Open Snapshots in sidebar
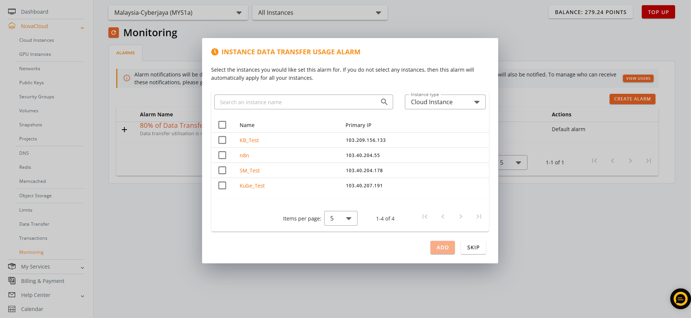Viewport: 691px width, 318px height. [31, 125]
